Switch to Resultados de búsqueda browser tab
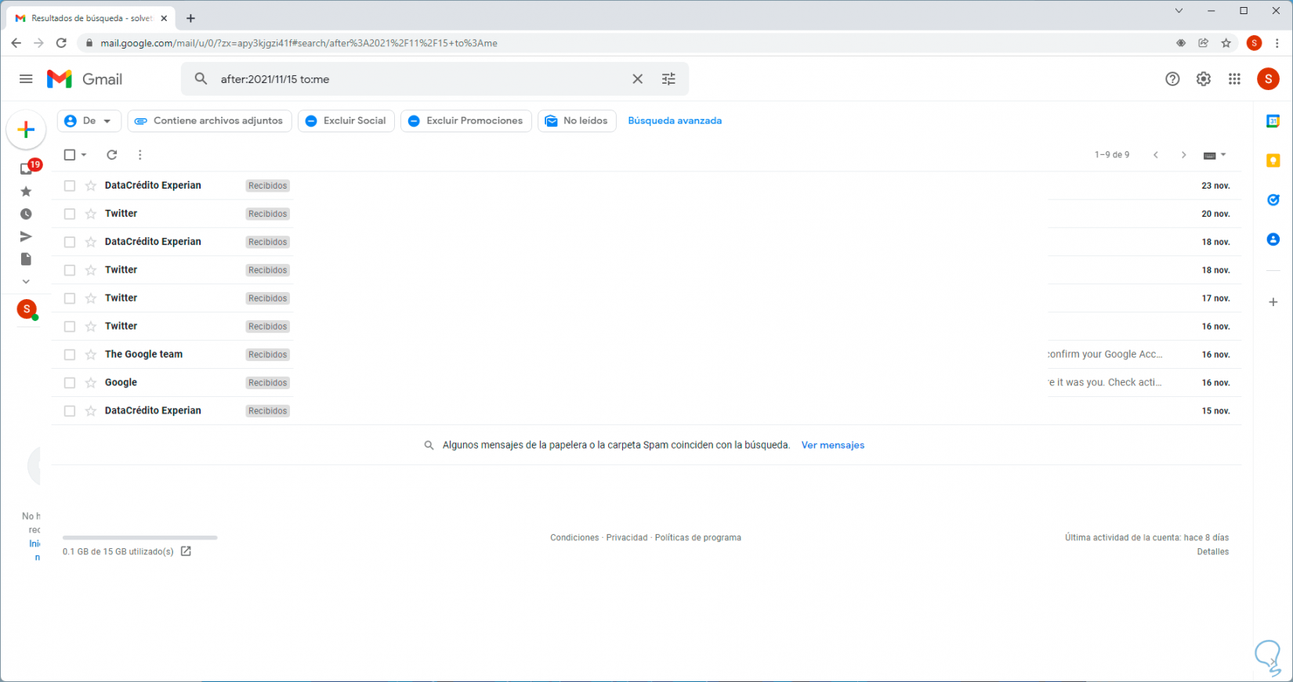 click(x=90, y=18)
